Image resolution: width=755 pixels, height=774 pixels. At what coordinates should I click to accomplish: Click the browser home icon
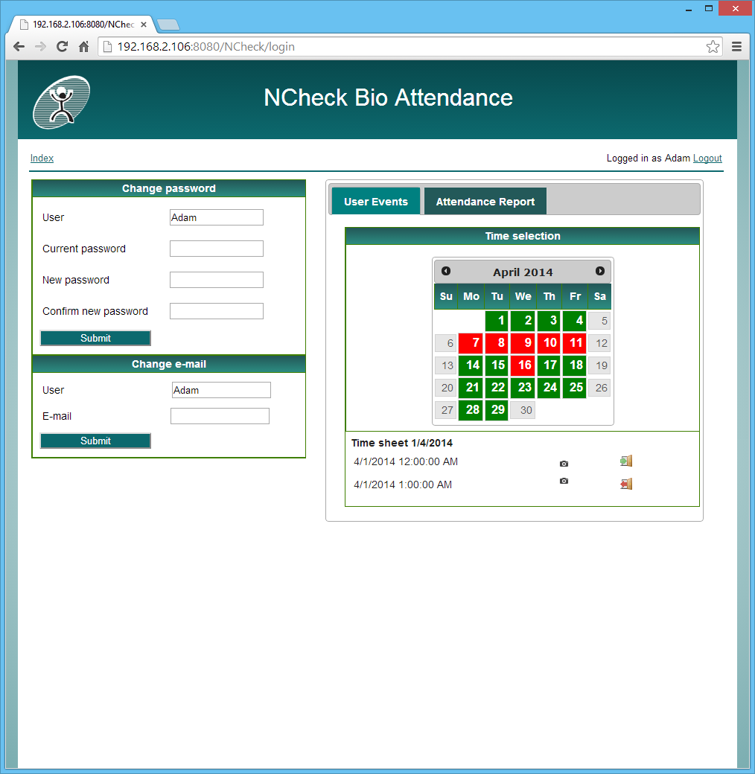point(84,46)
